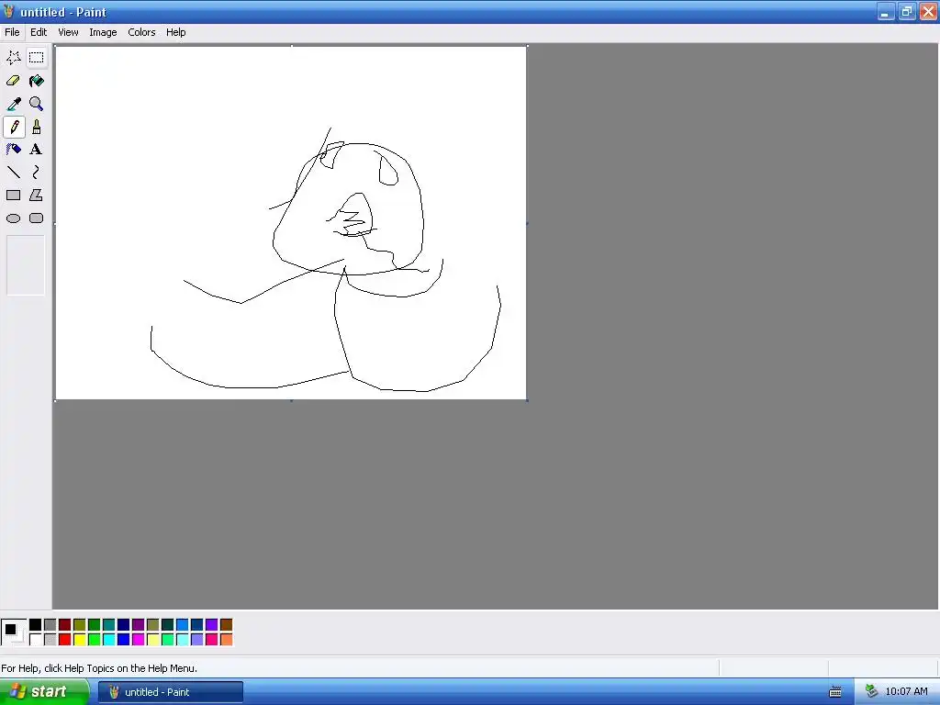
Task: Open the Edit menu
Action: (39, 32)
